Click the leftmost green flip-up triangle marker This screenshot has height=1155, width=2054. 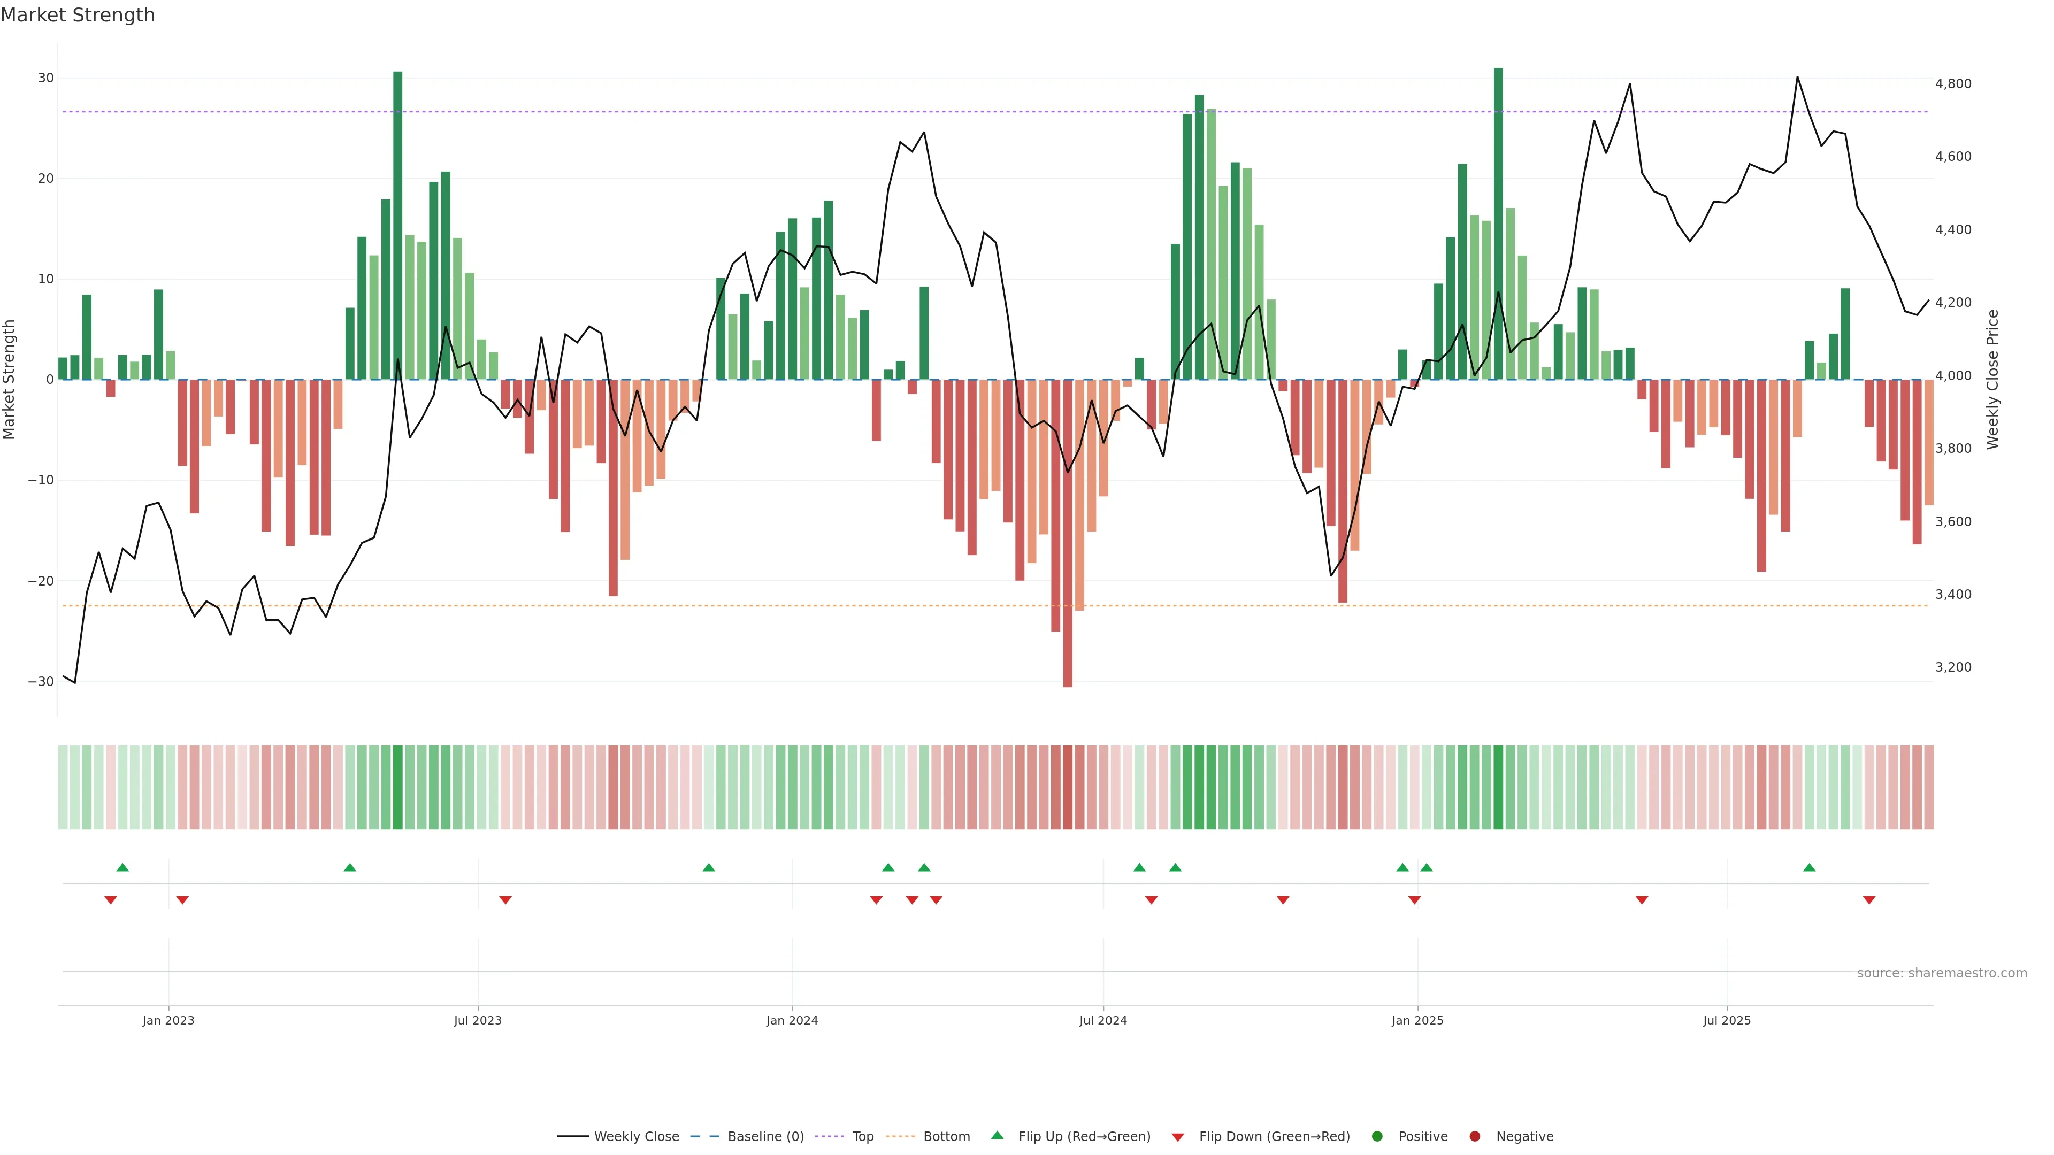122,867
